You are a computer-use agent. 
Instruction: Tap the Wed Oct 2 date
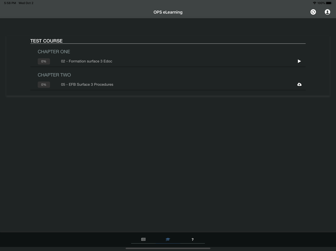click(x=26, y=3)
